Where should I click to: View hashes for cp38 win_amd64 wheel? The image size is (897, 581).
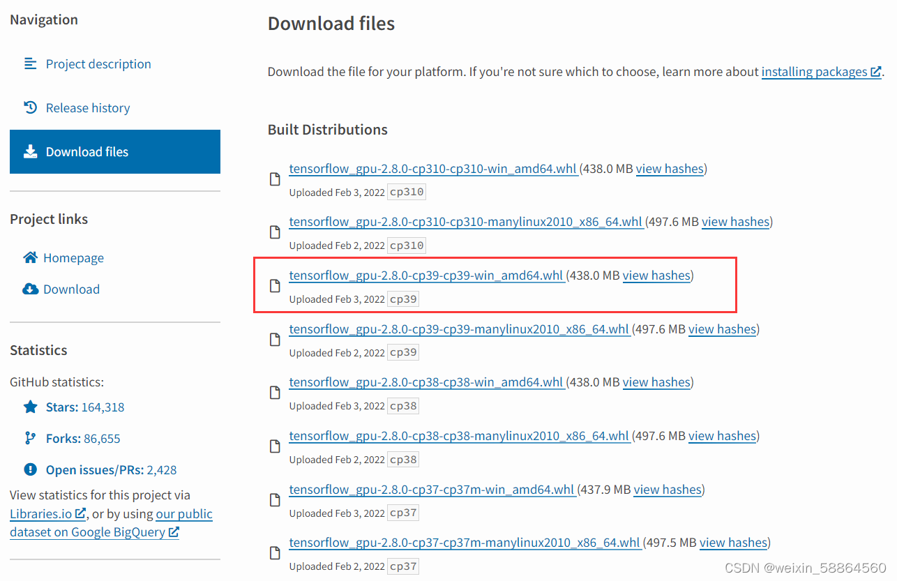(656, 382)
